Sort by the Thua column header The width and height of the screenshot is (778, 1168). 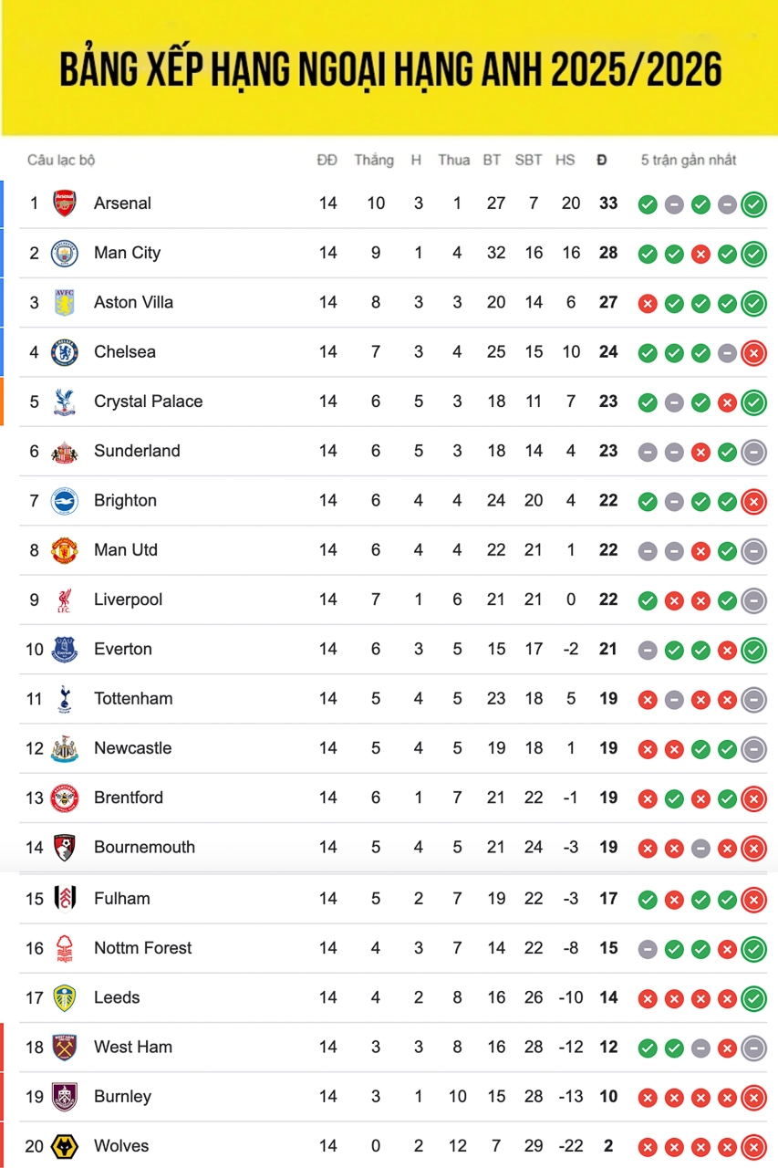(453, 161)
